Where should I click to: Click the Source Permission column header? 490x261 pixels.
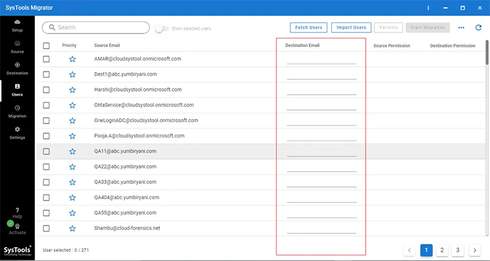click(x=391, y=46)
